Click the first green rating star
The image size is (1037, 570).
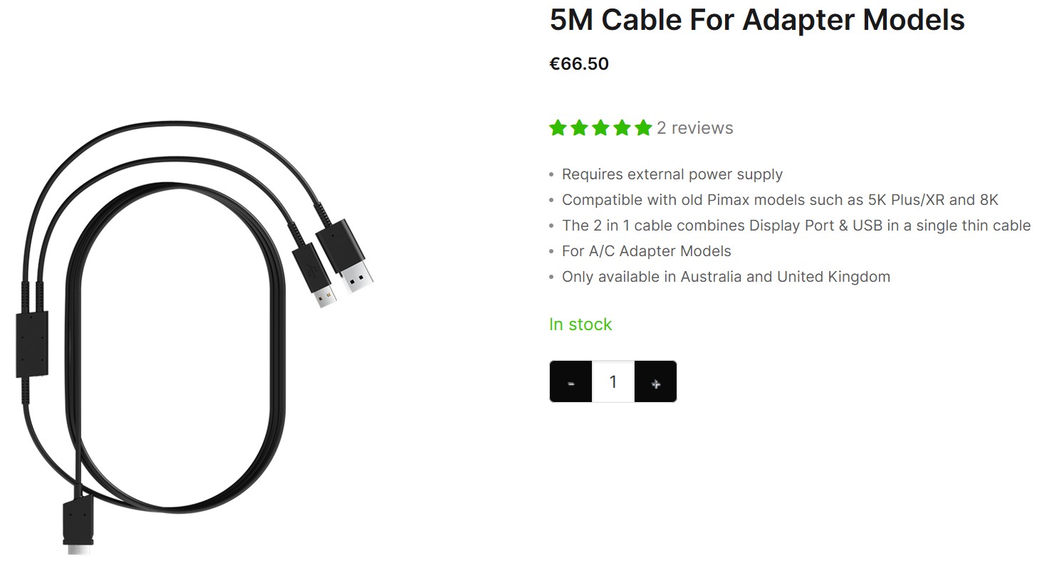point(558,128)
